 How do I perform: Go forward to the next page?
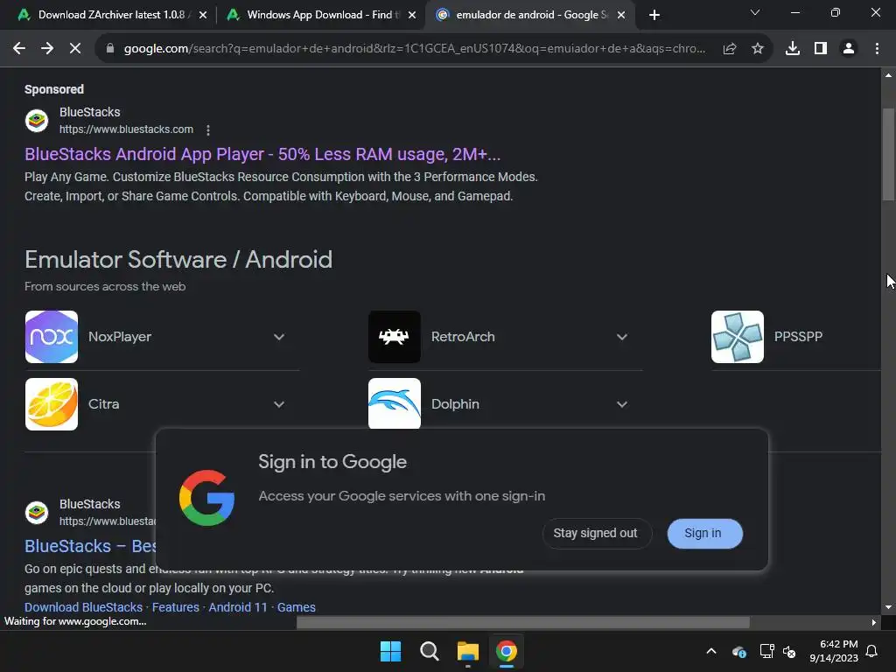(47, 49)
